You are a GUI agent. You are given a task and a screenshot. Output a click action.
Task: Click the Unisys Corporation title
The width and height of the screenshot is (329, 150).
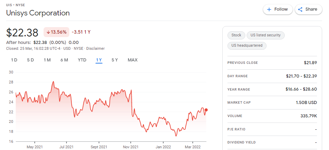(x=38, y=13)
